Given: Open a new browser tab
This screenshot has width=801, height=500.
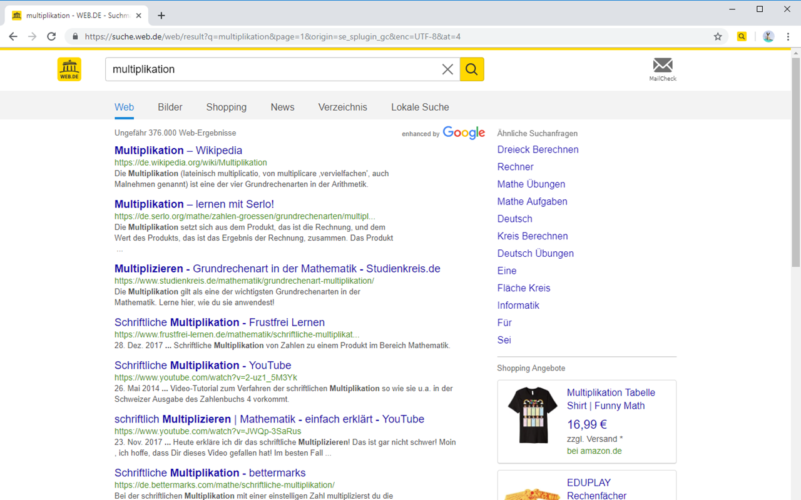Looking at the screenshot, I should (x=161, y=15).
